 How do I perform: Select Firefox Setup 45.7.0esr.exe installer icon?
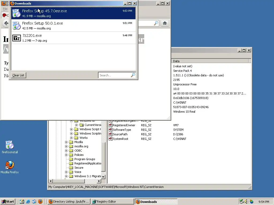pos(17,13)
